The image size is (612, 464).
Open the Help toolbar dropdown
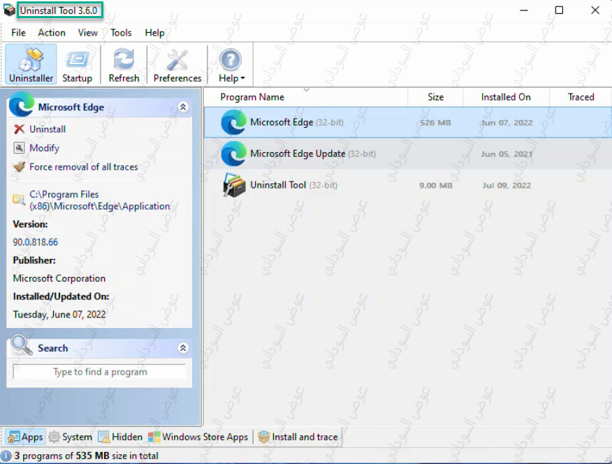point(231,65)
